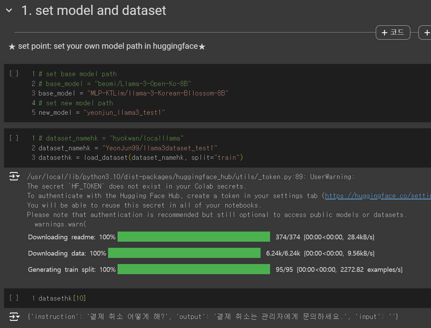Click the '# set new model path' comment
The height and width of the screenshot is (328, 431).
coord(76,103)
